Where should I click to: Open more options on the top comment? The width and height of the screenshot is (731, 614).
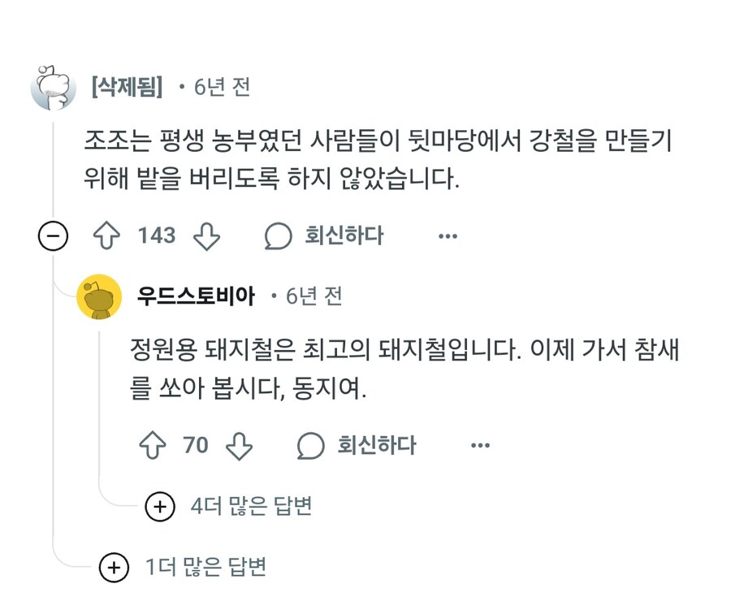[448, 235]
